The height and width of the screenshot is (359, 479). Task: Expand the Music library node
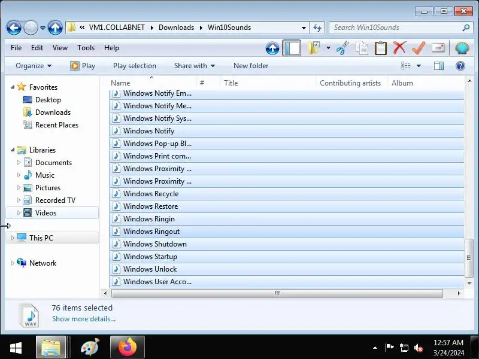19,175
